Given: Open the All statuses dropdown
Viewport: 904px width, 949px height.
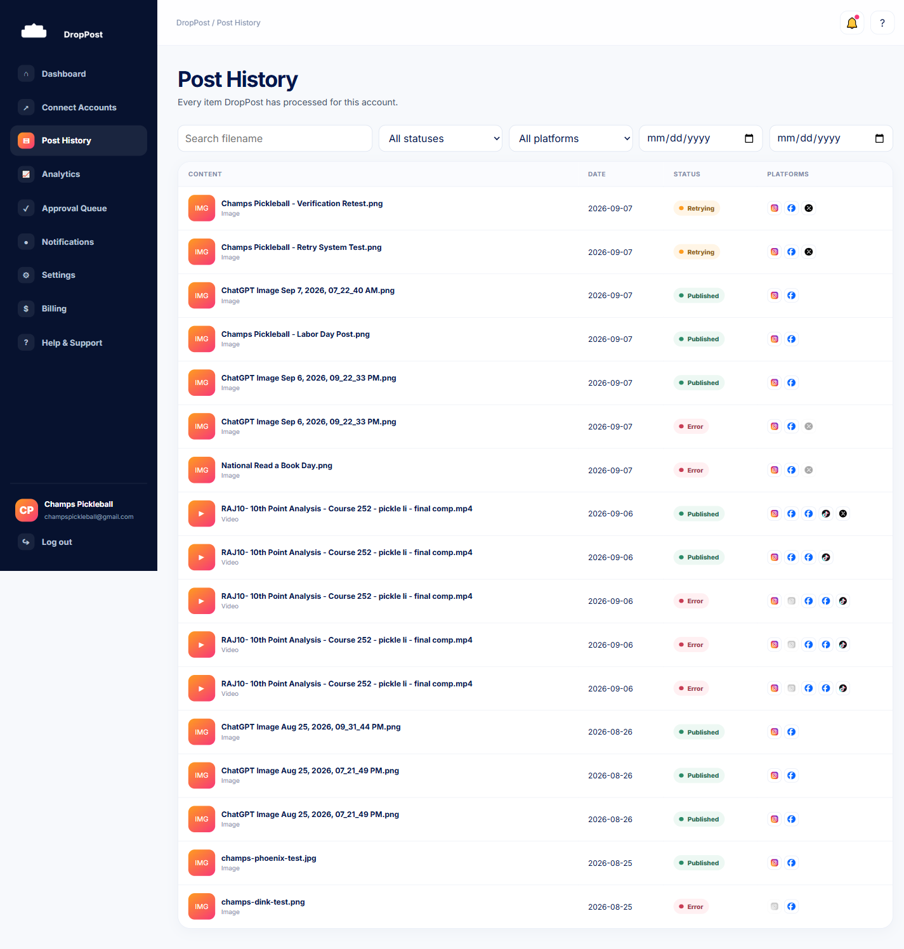Looking at the screenshot, I should point(440,138).
